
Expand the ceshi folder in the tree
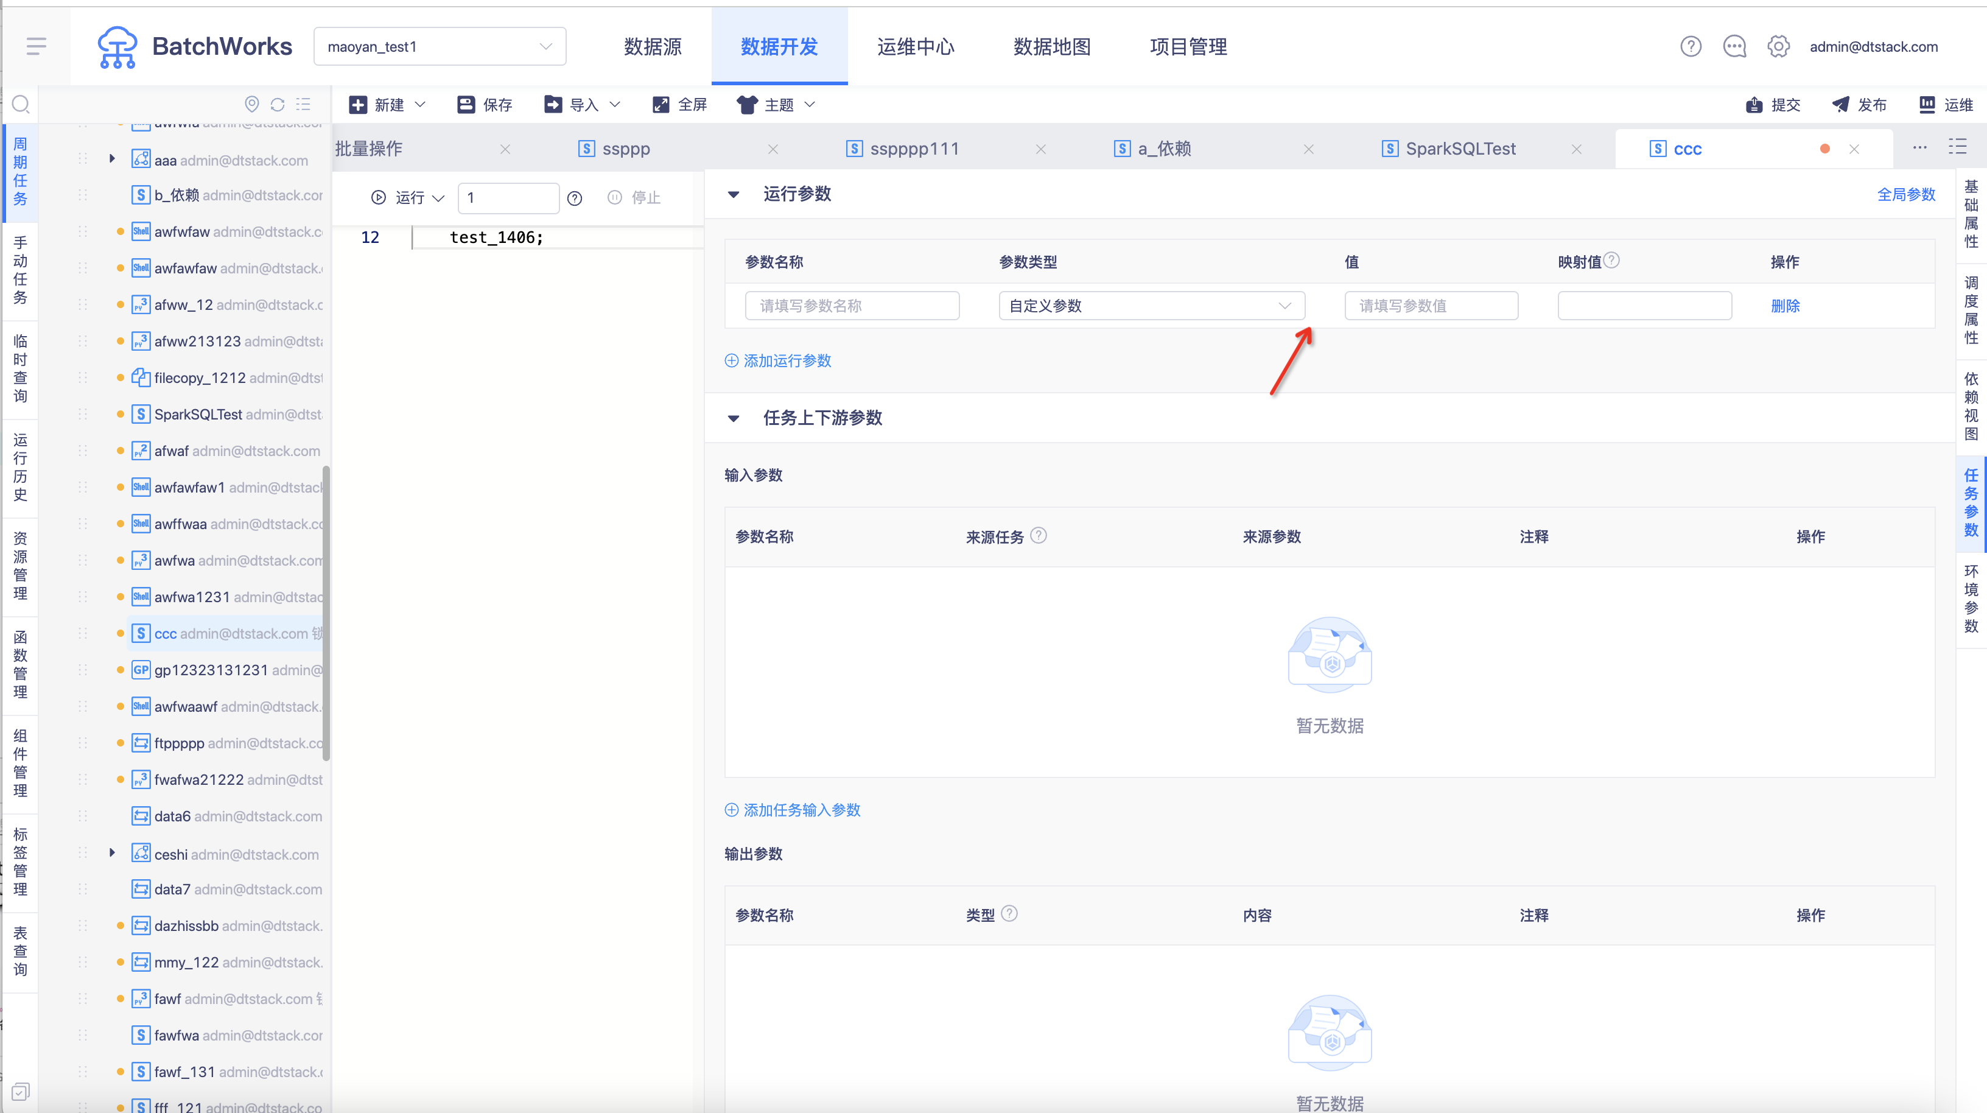pyautogui.click(x=113, y=853)
